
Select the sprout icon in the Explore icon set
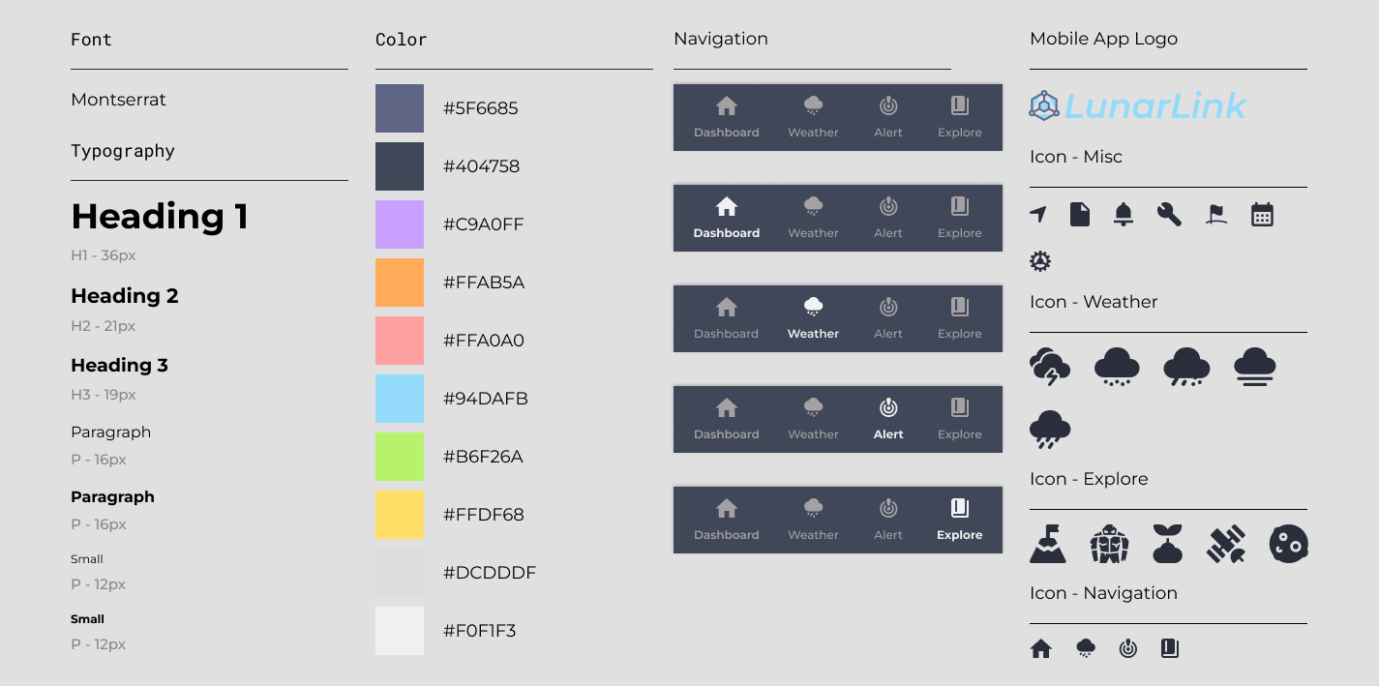click(1168, 544)
